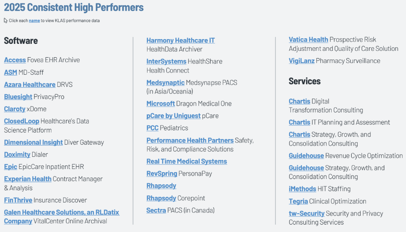Click the cursor icon beside the instructions
The width and height of the screenshot is (406, 232).
pos(6,20)
